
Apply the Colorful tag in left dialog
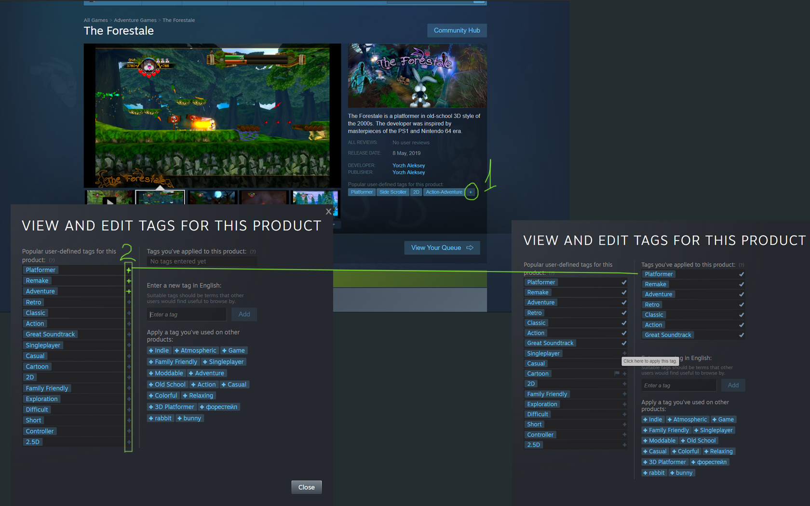tap(163, 396)
